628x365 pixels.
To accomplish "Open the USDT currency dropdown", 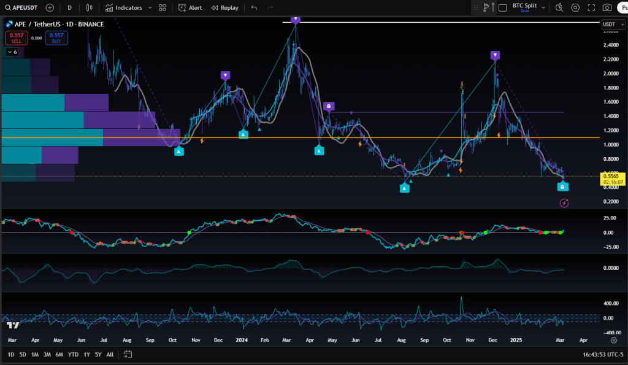I will [613, 25].
